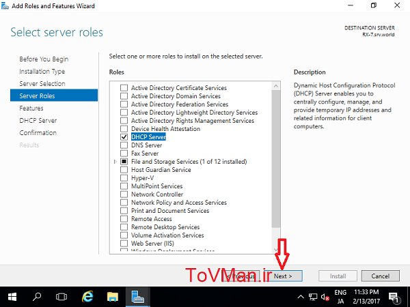This screenshot has height=307, width=410.
Task: Go to DHCP Server step
Action: (x=38, y=120)
